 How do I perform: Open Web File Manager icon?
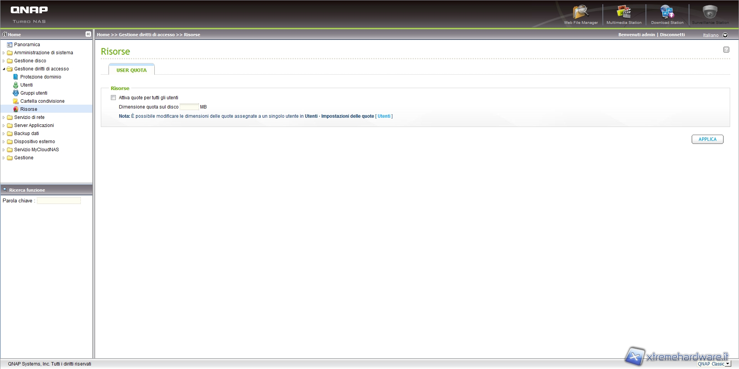[x=580, y=14]
